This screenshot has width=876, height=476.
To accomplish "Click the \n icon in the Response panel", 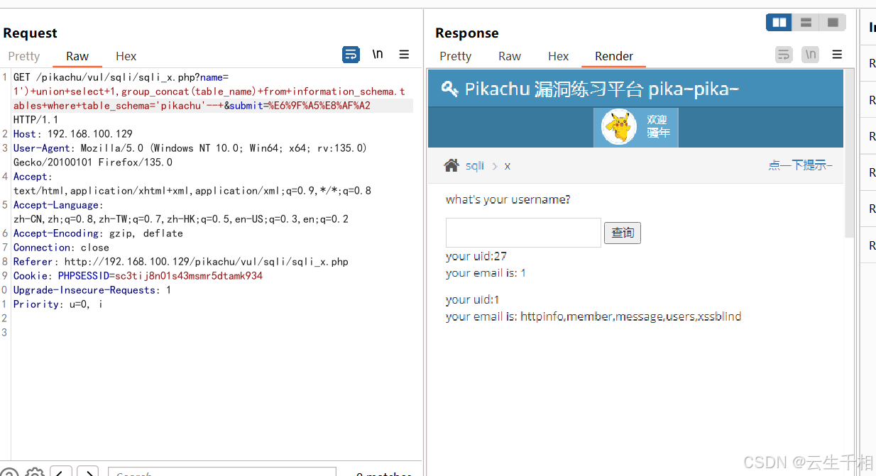I will [810, 55].
